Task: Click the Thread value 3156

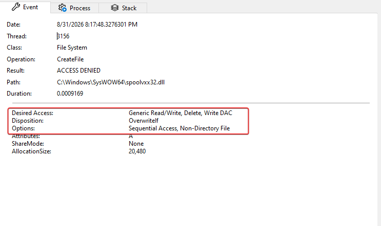Action: coord(63,36)
